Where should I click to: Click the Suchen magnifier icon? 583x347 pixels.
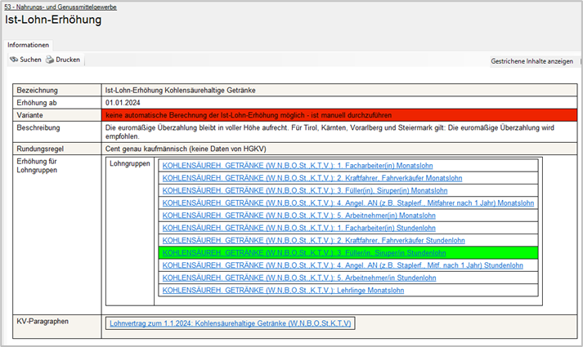(x=14, y=60)
